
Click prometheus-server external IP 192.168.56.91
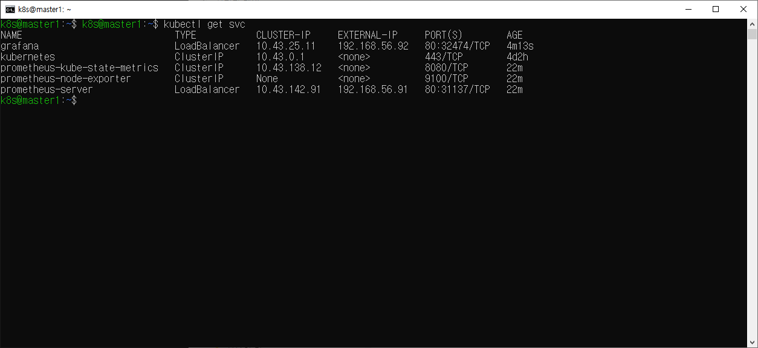click(373, 89)
